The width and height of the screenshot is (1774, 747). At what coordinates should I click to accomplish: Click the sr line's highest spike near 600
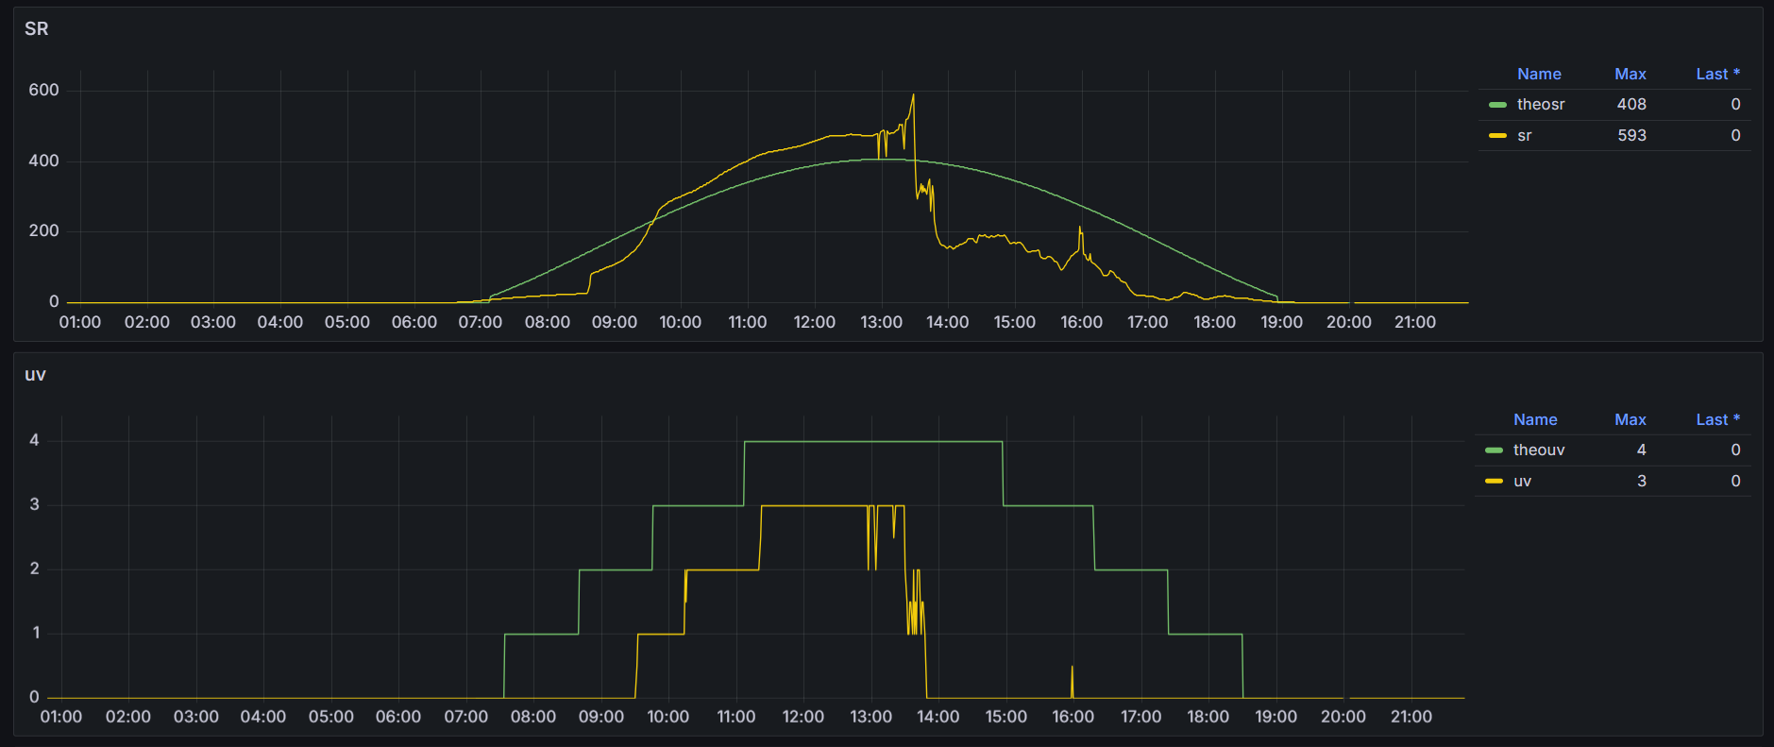(x=913, y=95)
